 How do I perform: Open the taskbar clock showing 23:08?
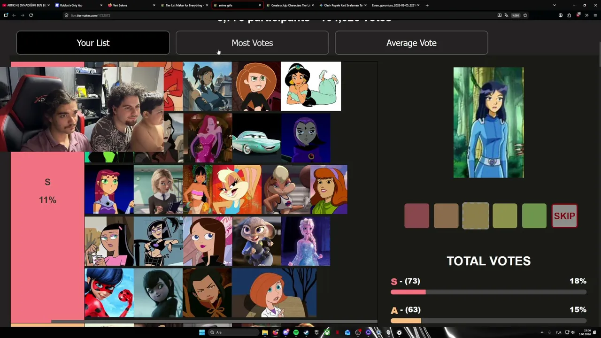pos(585,332)
